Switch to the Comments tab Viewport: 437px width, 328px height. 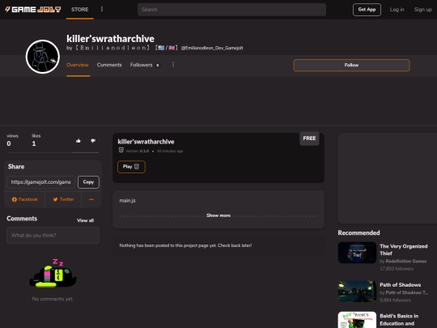(109, 65)
